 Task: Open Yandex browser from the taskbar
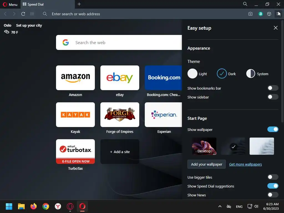click(x=58, y=206)
